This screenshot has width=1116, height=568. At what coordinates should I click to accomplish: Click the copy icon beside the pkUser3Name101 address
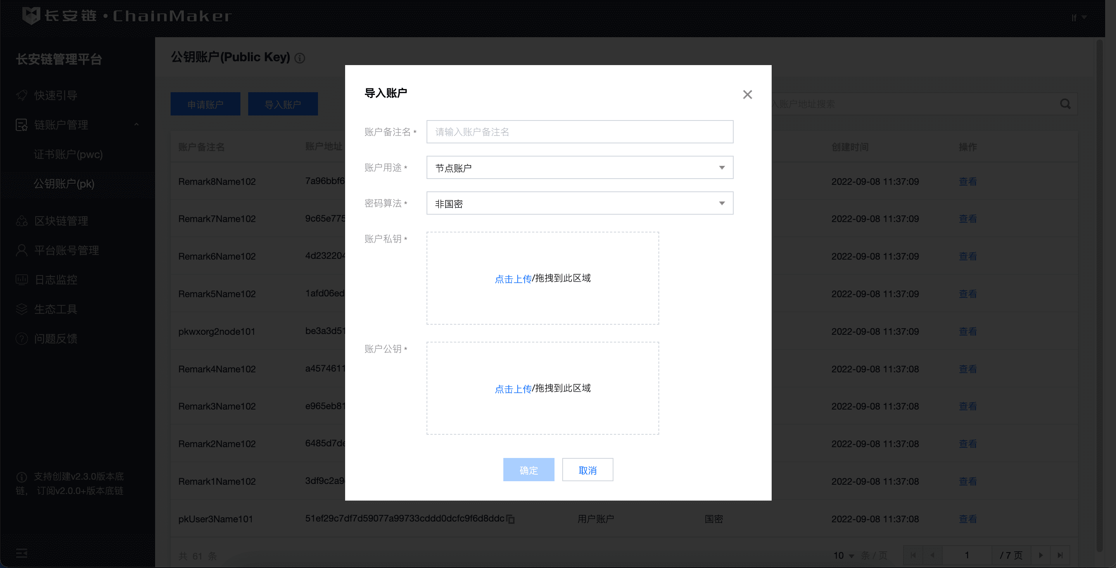click(x=511, y=519)
